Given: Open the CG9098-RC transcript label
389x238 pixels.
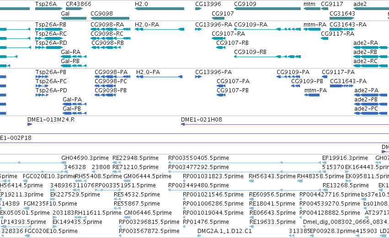Looking at the screenshot, I should click(x=107, y=34).
